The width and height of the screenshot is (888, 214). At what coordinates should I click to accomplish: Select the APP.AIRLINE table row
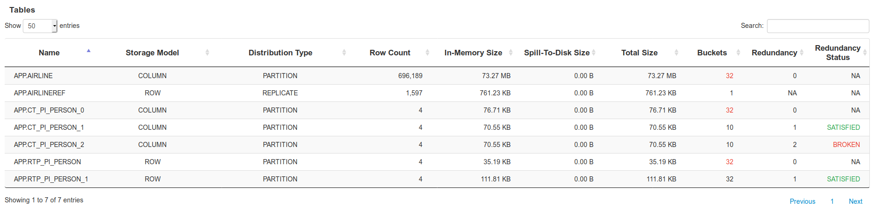[x=437, y=76]
